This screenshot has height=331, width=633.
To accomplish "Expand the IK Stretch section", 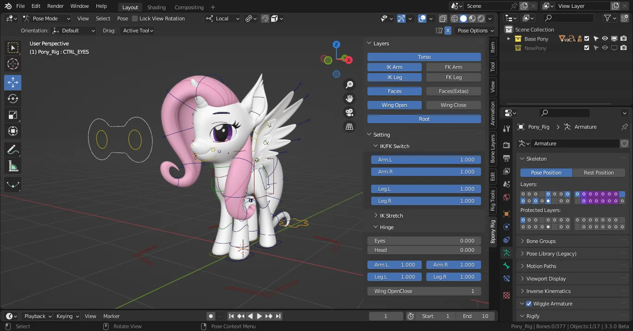I will (x=392, y=215).
